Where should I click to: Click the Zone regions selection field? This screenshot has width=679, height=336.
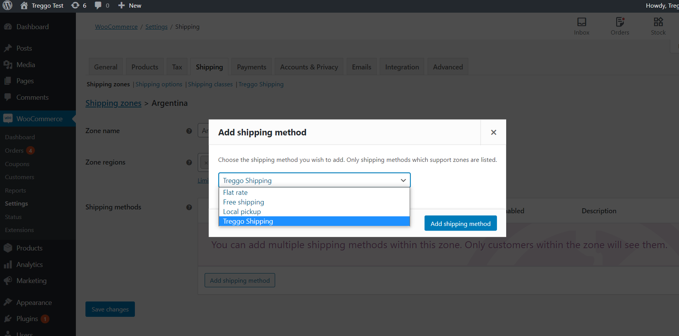(x=203, y=162)
